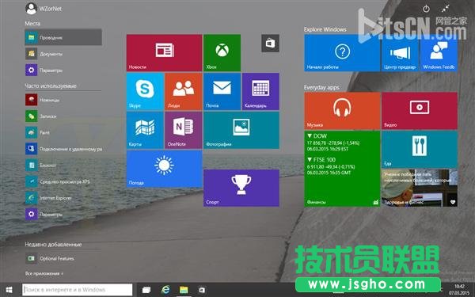Launch Internet Explorer from Start list
The height and width of the screenshot is (297, 475).
click(63, 198)
